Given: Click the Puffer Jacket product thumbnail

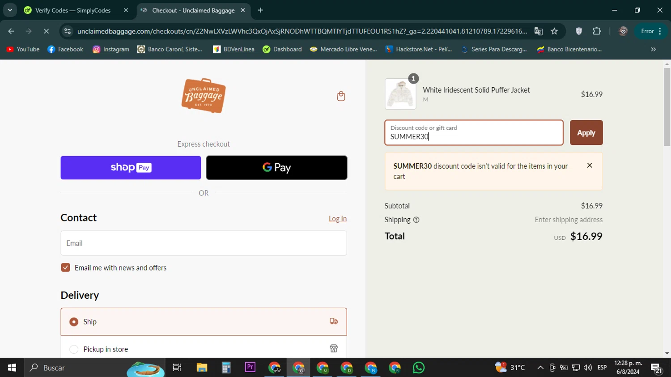Looking at the screenshot, I should (x=400, y=94).
